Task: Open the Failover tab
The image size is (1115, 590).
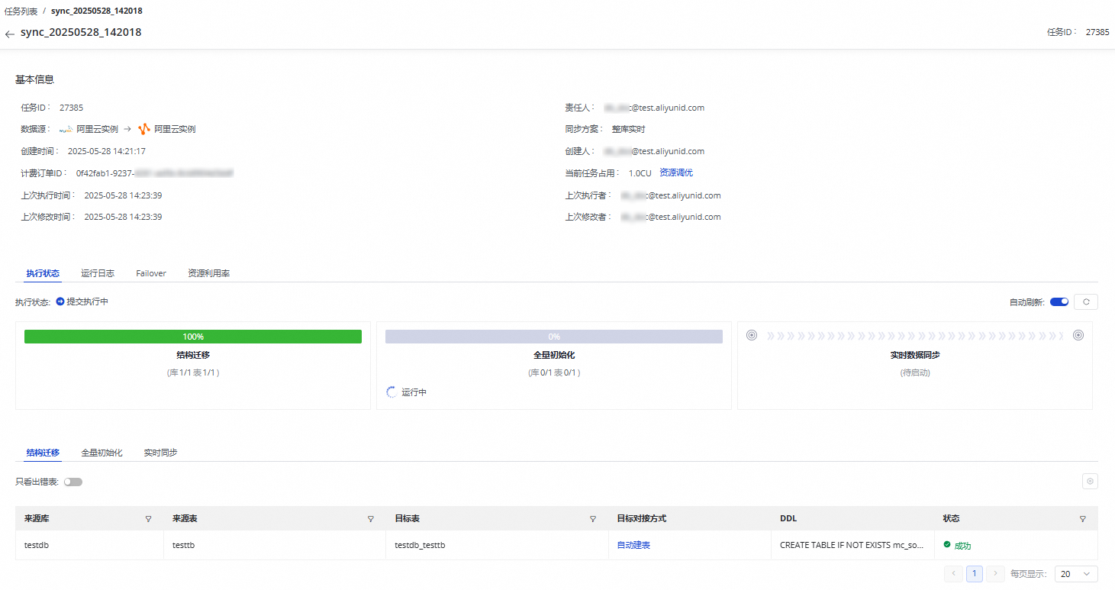Action: coord(151,273)
